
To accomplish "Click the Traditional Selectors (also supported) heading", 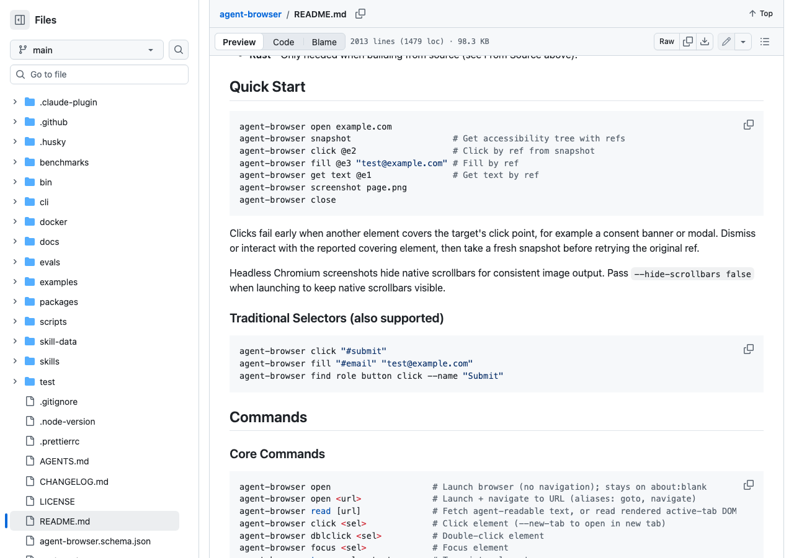I will click(337, 319).
